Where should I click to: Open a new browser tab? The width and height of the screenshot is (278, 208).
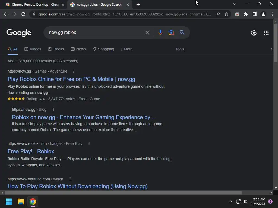[138, 5]
